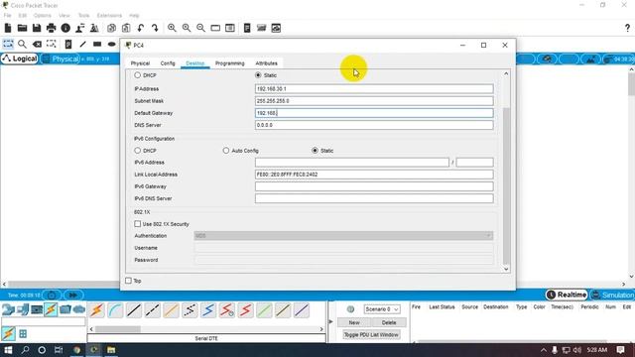Image resolution: width=635 pixels, height=357 pixels.
Task: Click the PC4 dialog vertical scrollbar
Action: coord(506,185)
